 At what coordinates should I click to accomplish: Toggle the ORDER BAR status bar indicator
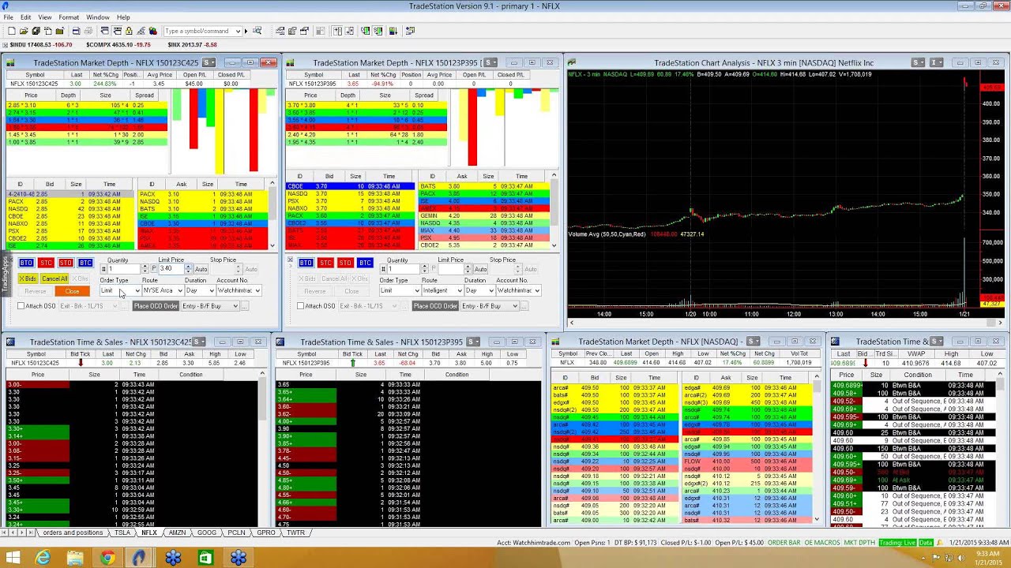[784, 543]
